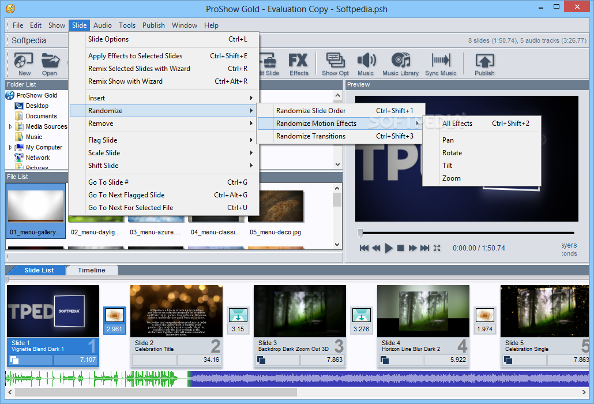Toggle full screen preview icon
This screenshot has height=404, width=594.
tap(437, 248)
